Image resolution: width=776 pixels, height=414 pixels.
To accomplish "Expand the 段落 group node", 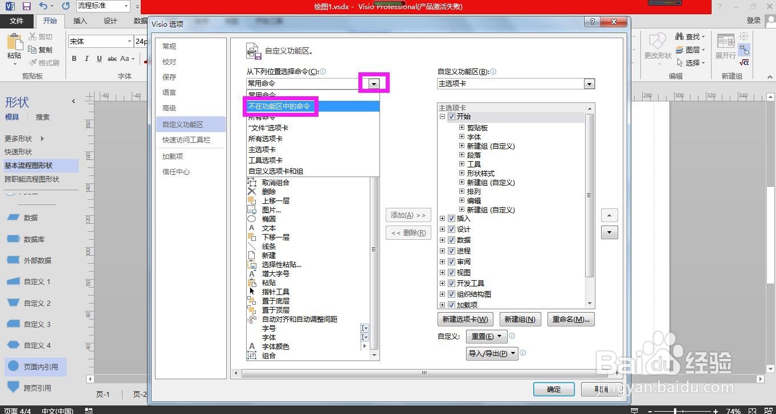I will 461,155.
